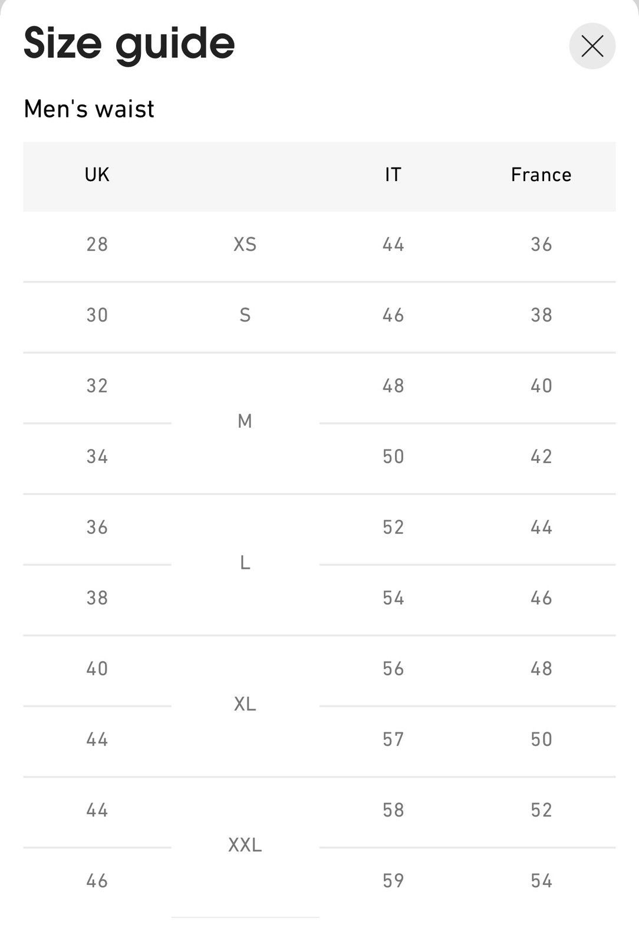Select UK waist size 46
The width and height of the screenshot is (639, 944).
point(97,881)
